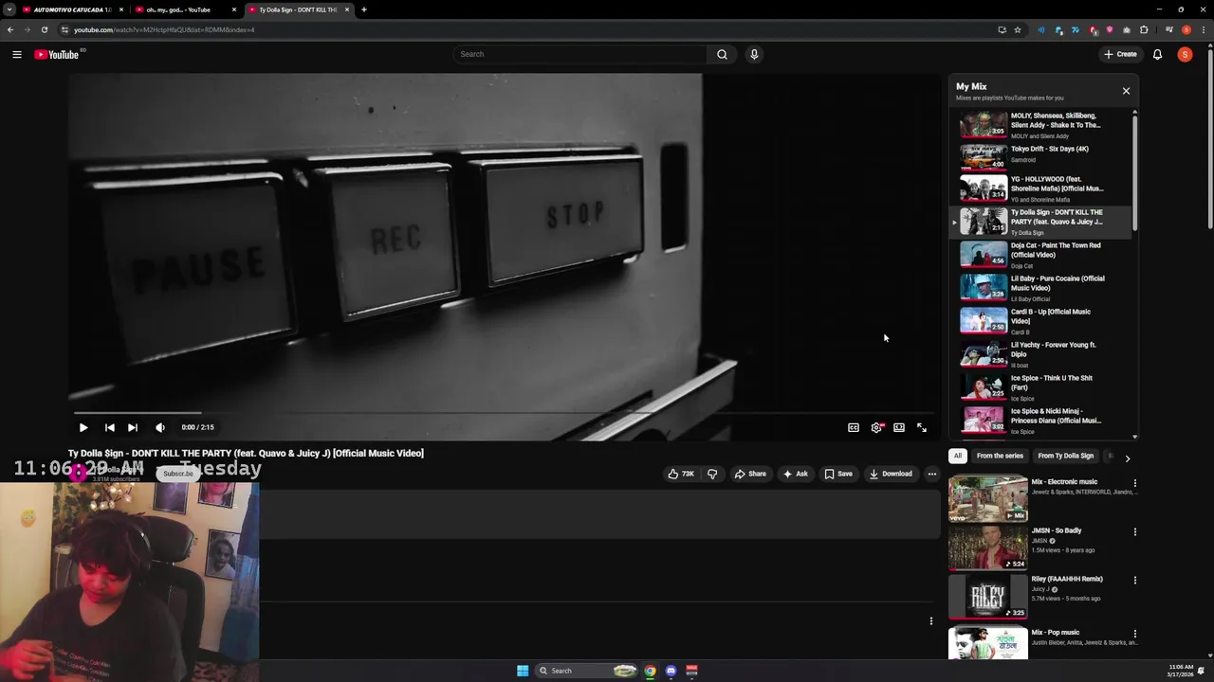Open the comment options three-dot menu
This screenshot has height=682, width=1214.
[x=931, y=621]
